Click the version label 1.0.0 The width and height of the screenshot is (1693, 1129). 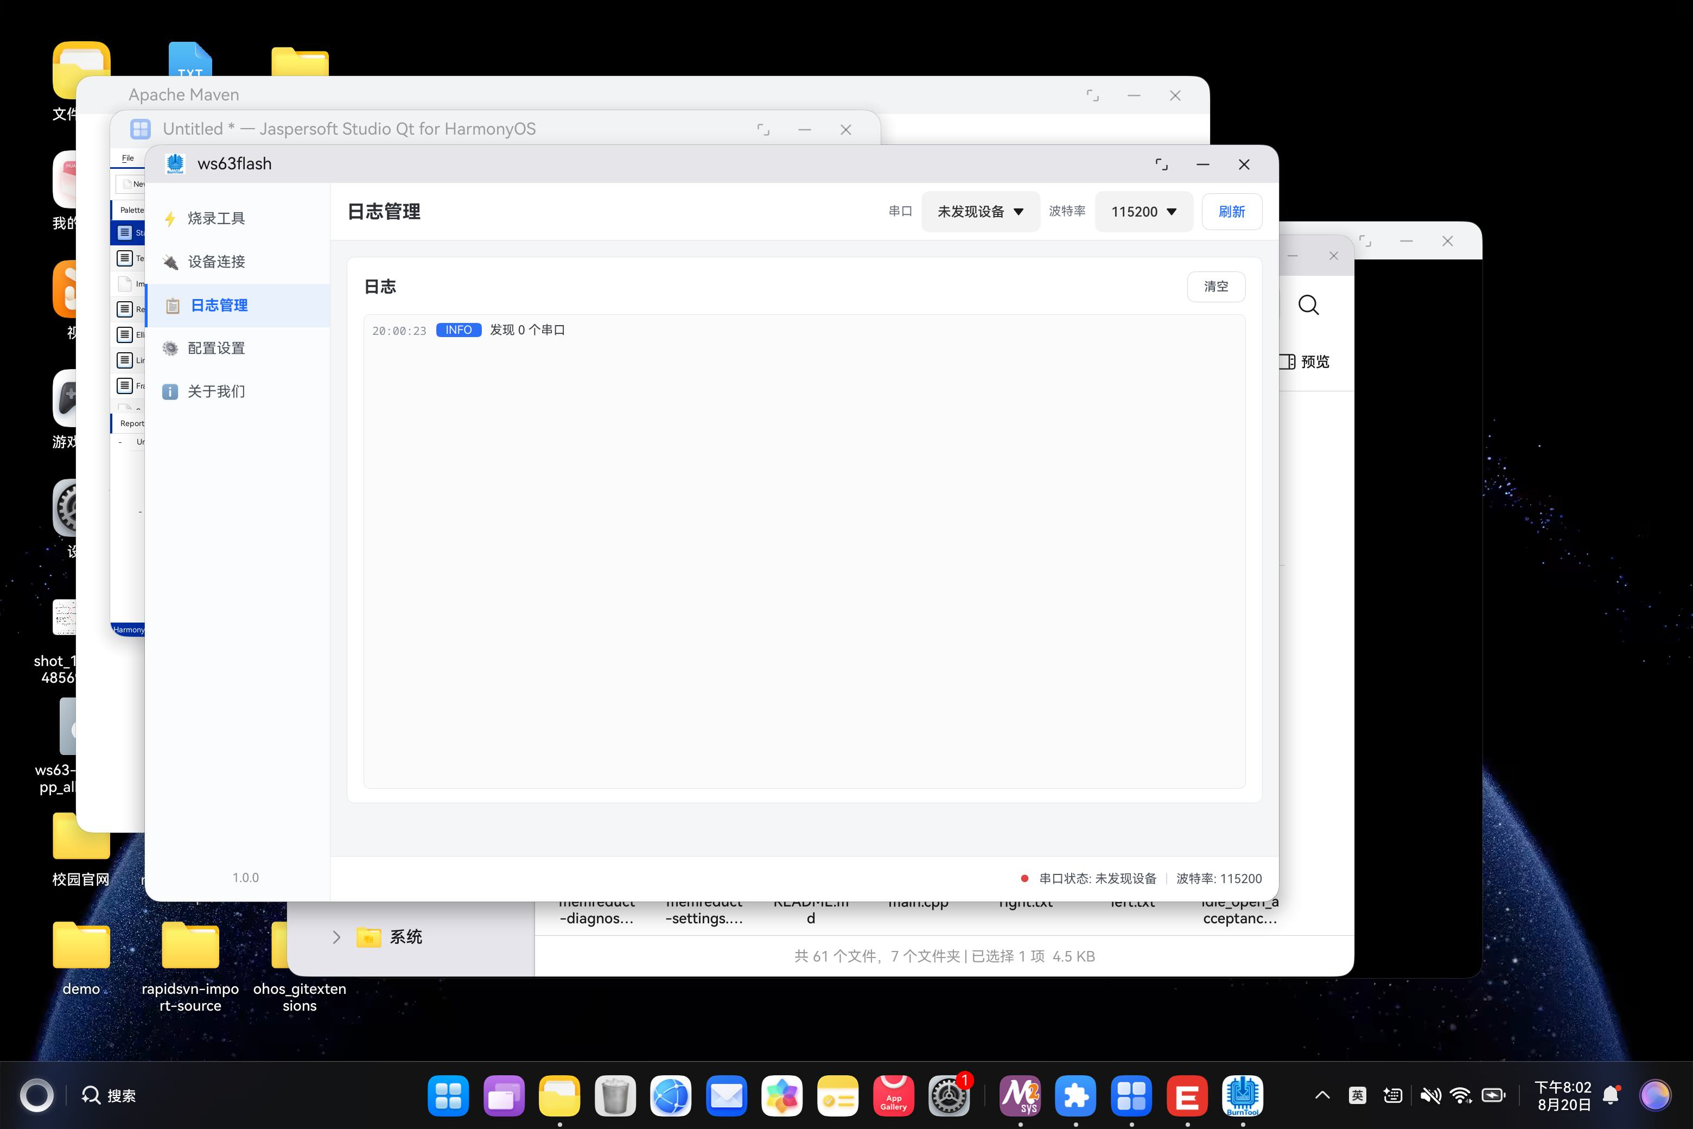coord(245,878)
